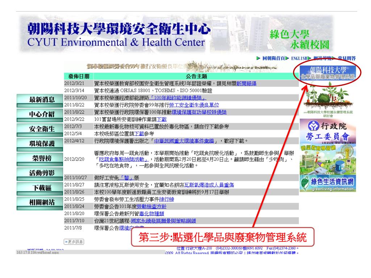Open the 環境保護有功學校特優獎 link
The image size is (371, 278).
coord(199,112)
